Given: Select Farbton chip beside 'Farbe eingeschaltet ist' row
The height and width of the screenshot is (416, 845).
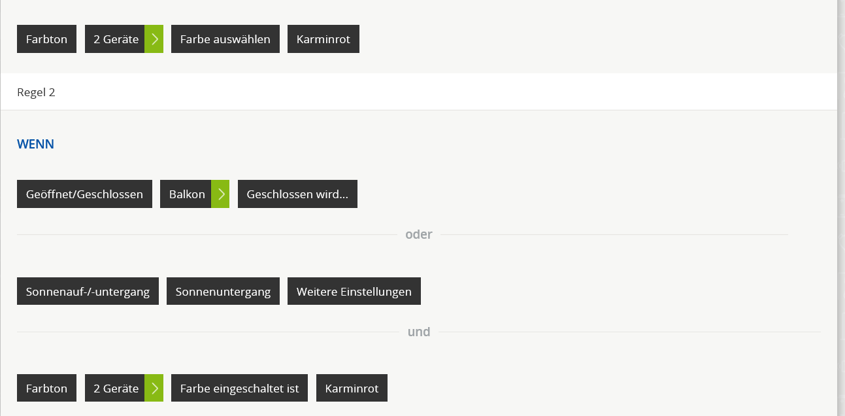Looking at the screenshot, I should [x=46, y=389].
